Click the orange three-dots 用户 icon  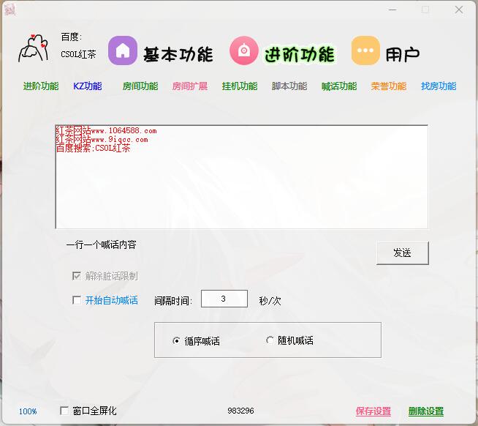pyautogui.click(x=365, y=51)
